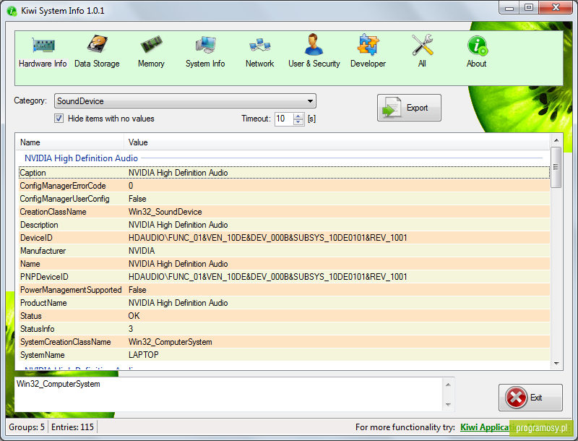Toggle Hide items with no values
Image resolution: width=578 pixels, height=441 pixels.
click(x=59, y=119)
